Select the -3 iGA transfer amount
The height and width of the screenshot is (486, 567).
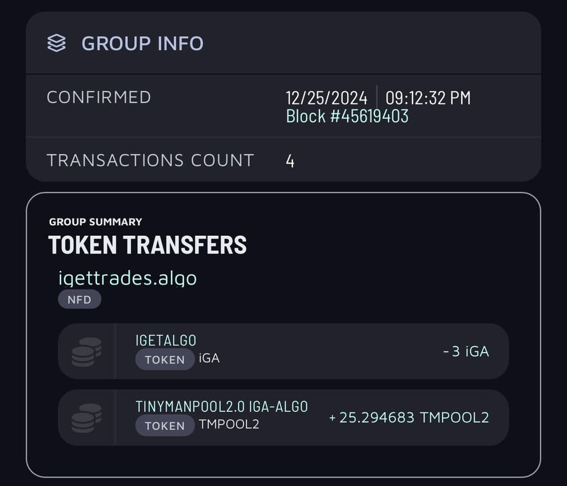click(x=466, y=351)
